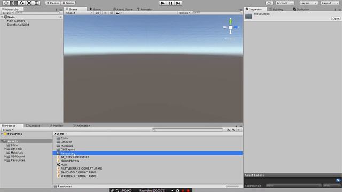Pause the game playback

point(170,3)
